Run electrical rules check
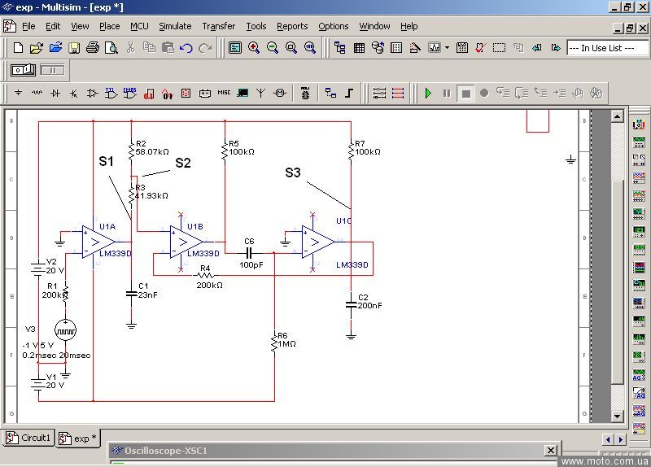This screenshot has height=467, width=651. [480, 48]
